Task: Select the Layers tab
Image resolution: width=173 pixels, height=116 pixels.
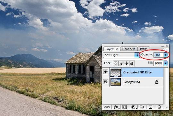Action: [x=110, y=49]
